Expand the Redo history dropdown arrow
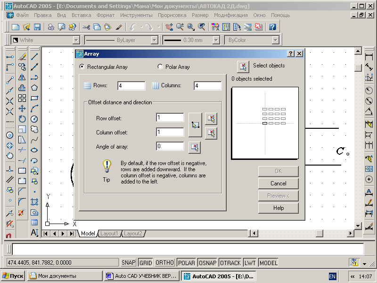 click(158, 27)
